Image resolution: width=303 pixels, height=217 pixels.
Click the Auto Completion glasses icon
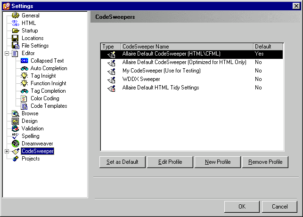pos(25,68)
